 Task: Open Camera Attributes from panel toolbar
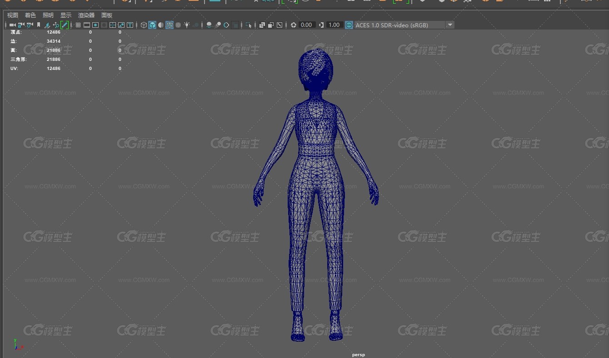click(x=30, y=25)
